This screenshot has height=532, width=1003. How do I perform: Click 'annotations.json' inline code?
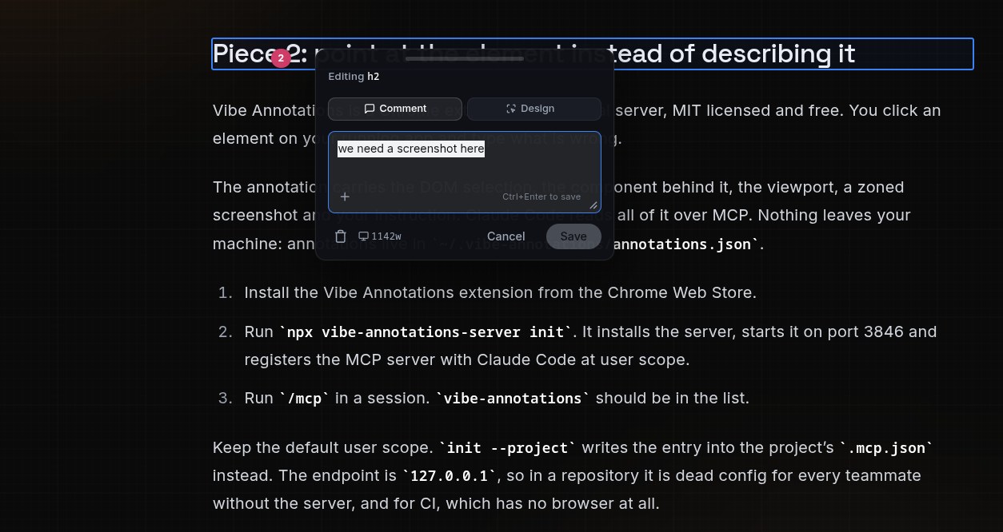685,244
